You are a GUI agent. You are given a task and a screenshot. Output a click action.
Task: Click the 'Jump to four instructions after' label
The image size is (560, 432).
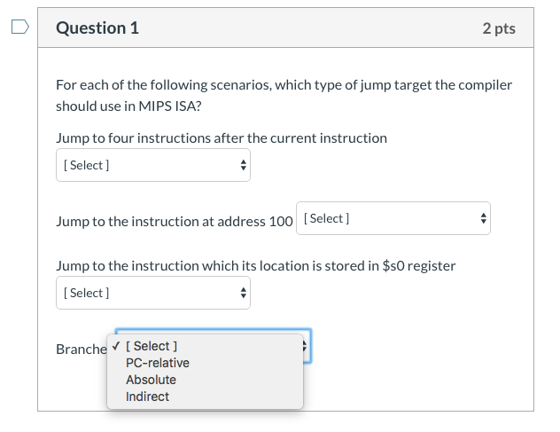(x=222, y=137)
